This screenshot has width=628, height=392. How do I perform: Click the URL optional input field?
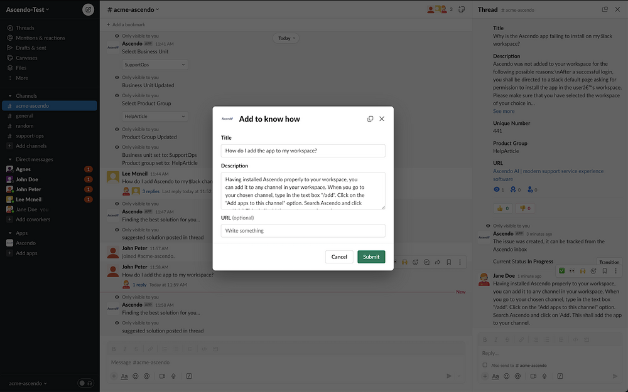click(303, 231)
